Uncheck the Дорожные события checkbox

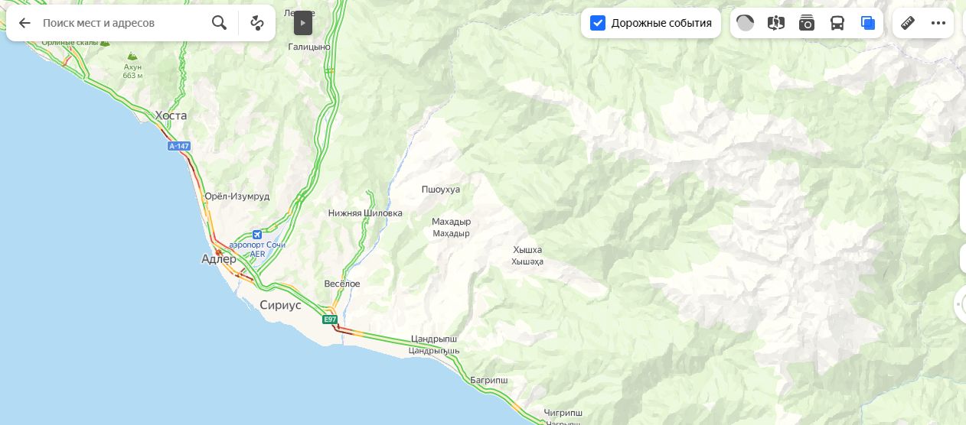(x=598, y=23)
